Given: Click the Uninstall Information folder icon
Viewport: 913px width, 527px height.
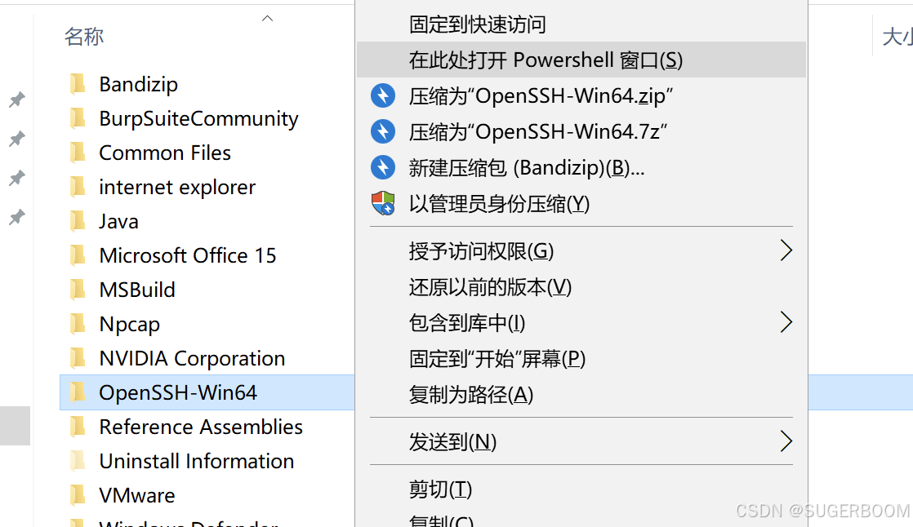Looking at the screenshot, I should (78, 461).
